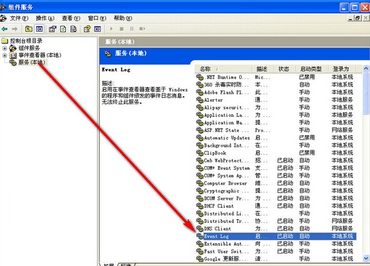Click the Refresh toolbar icon
Screen dimensions: 370x266
(63, 29)
